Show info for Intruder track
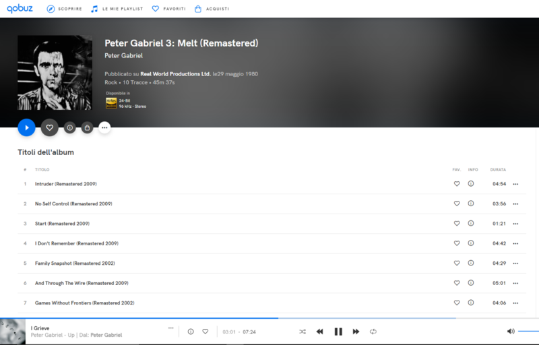Image resolution: width=539 pixels, height=345 pixels. click(471, 183)
